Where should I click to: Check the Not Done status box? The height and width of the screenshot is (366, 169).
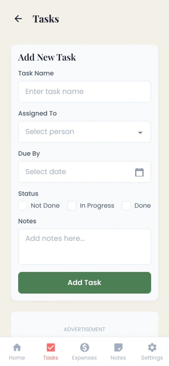click(x=23, y=206)
